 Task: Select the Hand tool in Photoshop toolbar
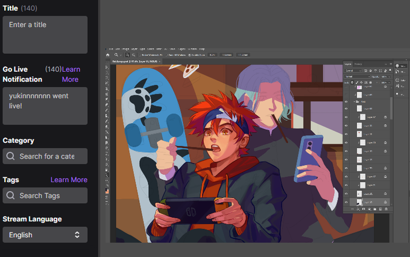point(107,170)
